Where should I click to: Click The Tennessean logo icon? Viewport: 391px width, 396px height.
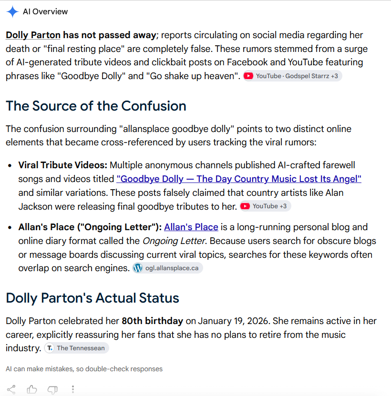pos(50,348)
